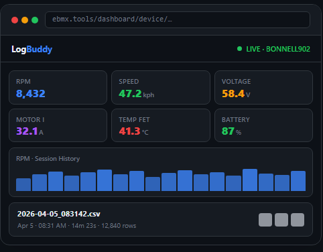Click the green live status dot
This screenshot has width=323, height=252.
click(239, 49)
